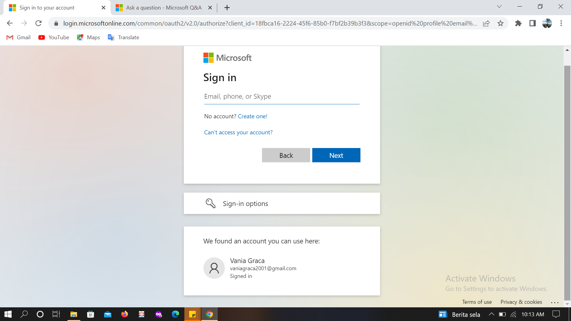Open Microsoft Edge from taskbar
The width and height of the screenshot is (571, 321).
pyautogui.click(x=175, y=314)
